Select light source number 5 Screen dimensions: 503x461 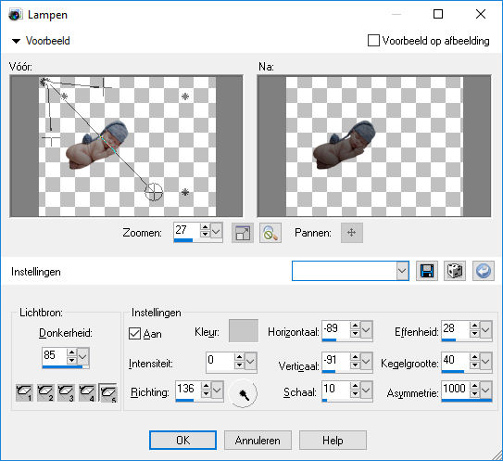tap(108, 392)
